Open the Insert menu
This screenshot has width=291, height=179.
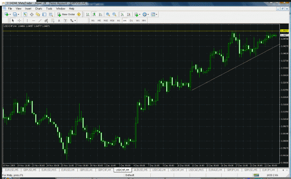tap(28, 8)
